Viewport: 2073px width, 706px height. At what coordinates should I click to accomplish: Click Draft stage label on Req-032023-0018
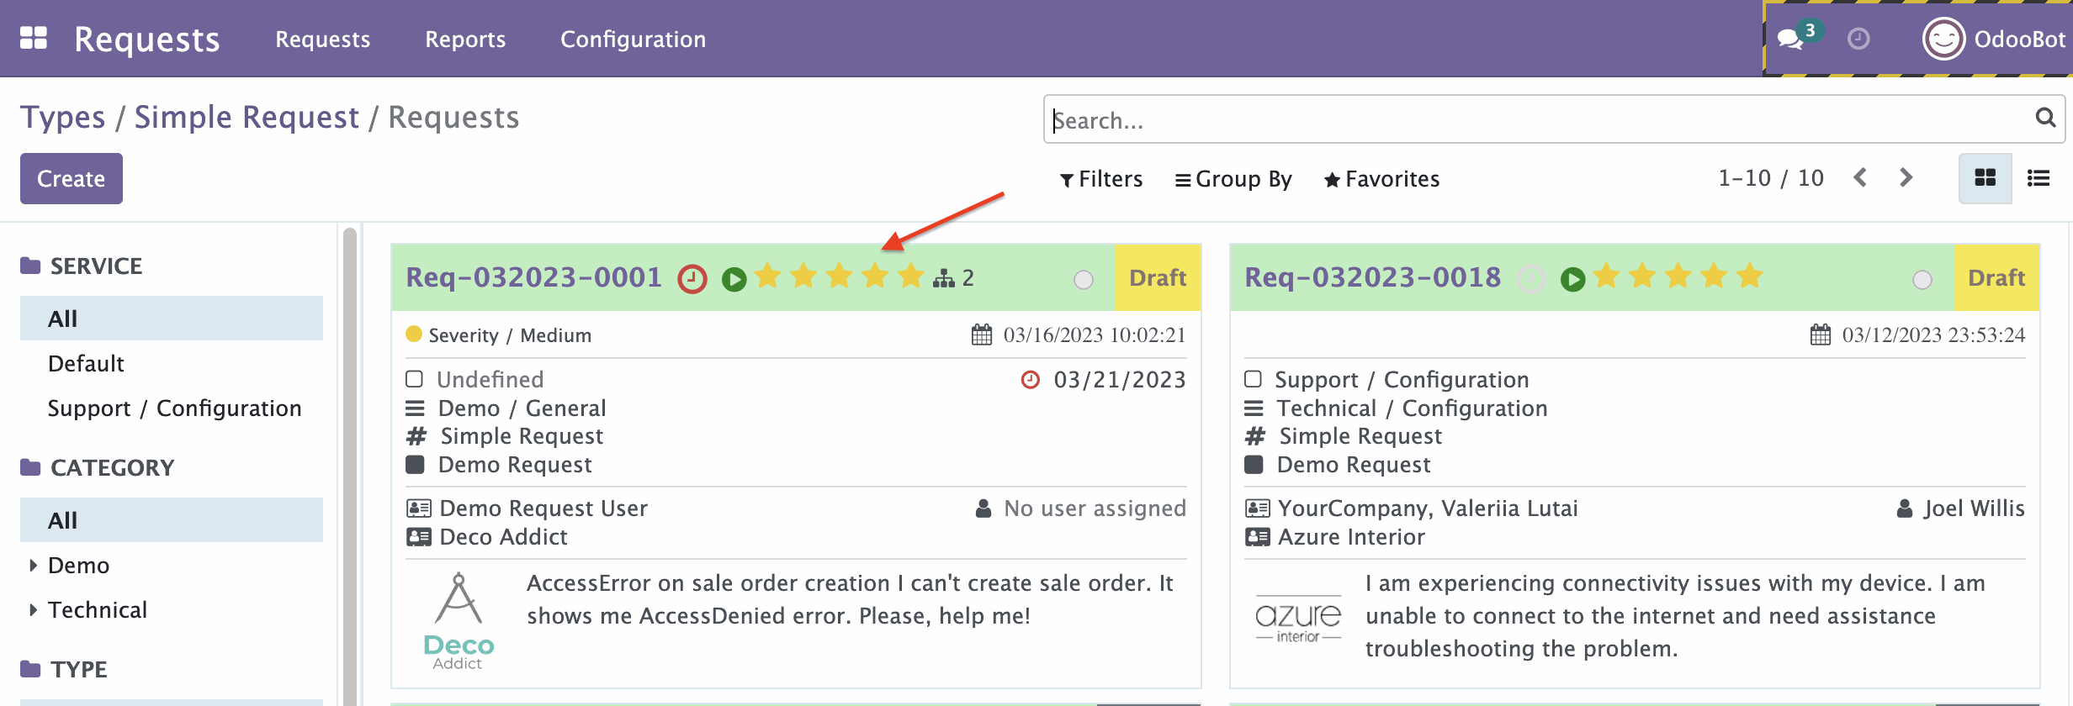tap(1996, 278)
